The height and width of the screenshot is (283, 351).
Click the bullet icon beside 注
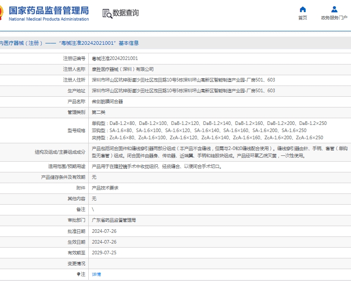pyautogui.click(x=78, y=274)
